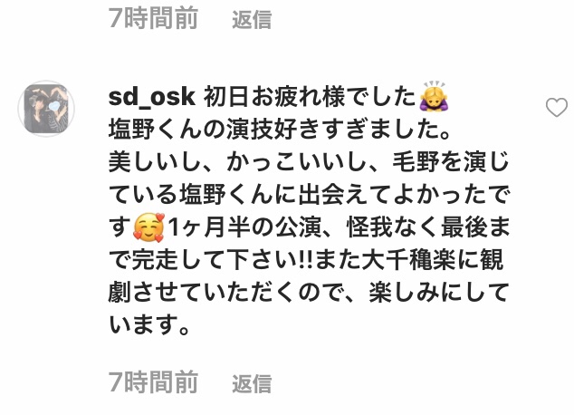Like the sd_osk comment with heart icon
Image resolution: width=574 pixels, height=415 pixels.
(557, 108)
